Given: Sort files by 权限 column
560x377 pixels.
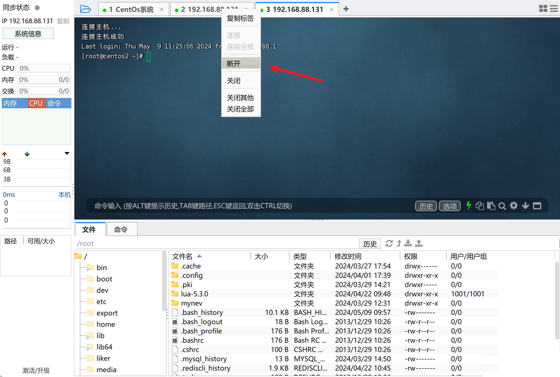Looking at the screenshot, I should tap(423, 257).
